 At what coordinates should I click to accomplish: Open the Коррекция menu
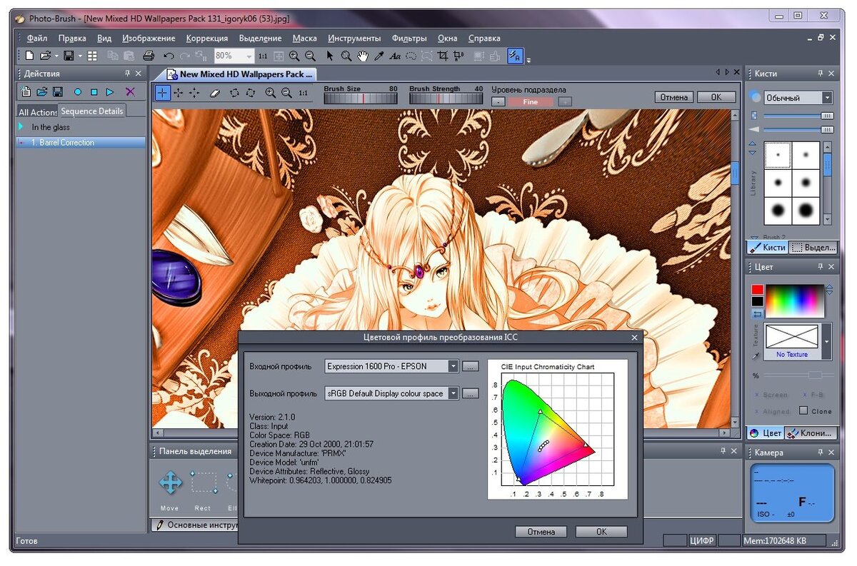tap(207, 39)
